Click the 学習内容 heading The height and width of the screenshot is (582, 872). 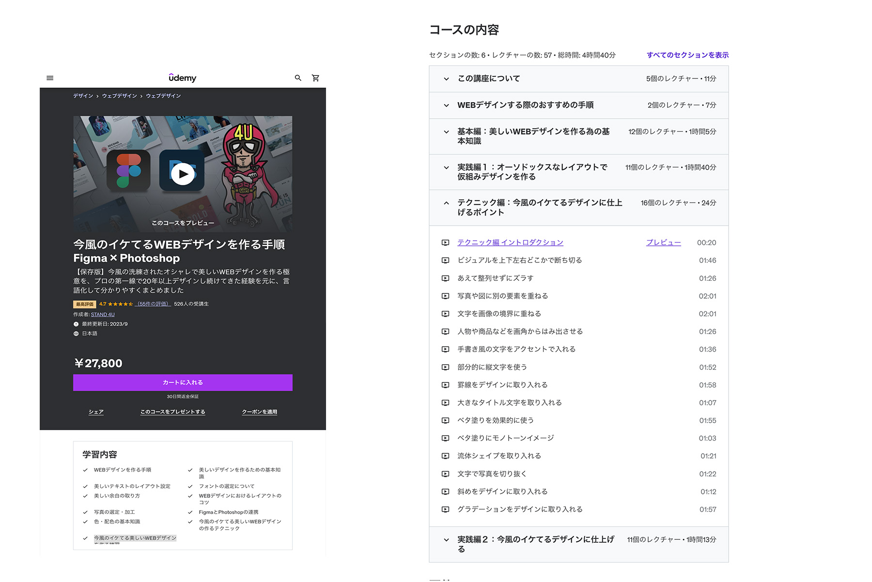[x=100, y=455]
